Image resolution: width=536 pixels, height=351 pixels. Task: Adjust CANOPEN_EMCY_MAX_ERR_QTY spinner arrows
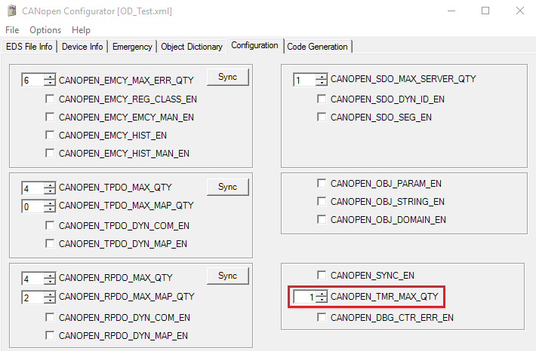pos(50,80)
